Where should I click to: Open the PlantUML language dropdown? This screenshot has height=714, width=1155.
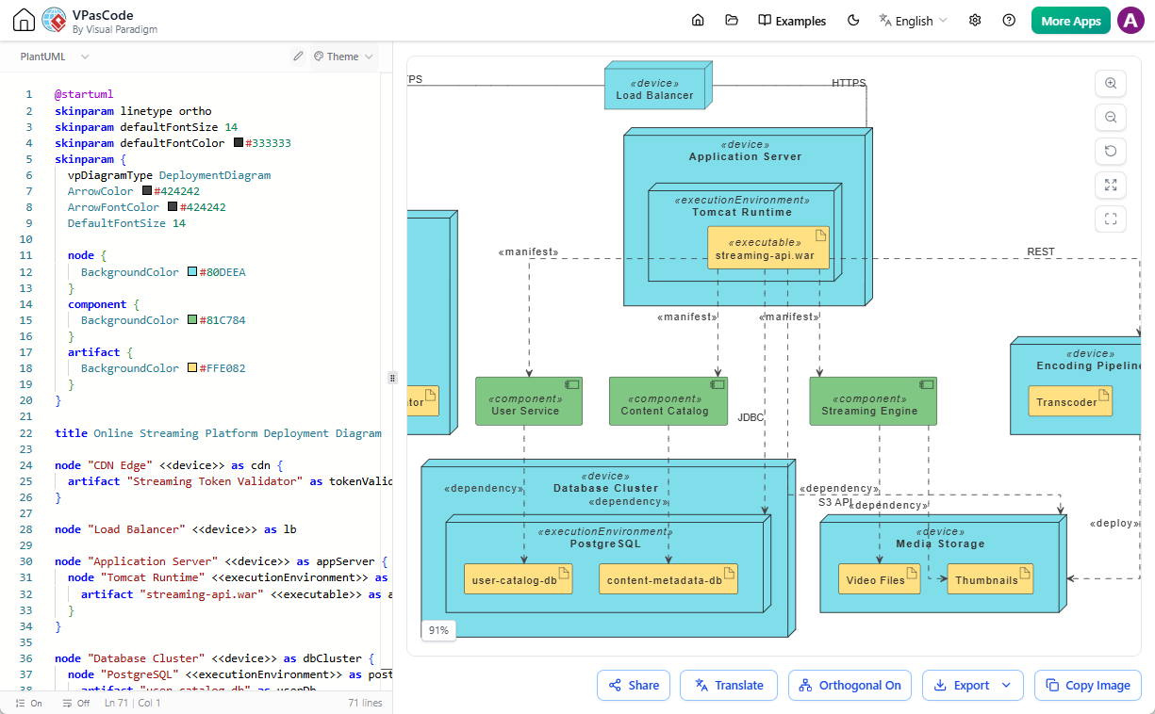coord(55,57)
